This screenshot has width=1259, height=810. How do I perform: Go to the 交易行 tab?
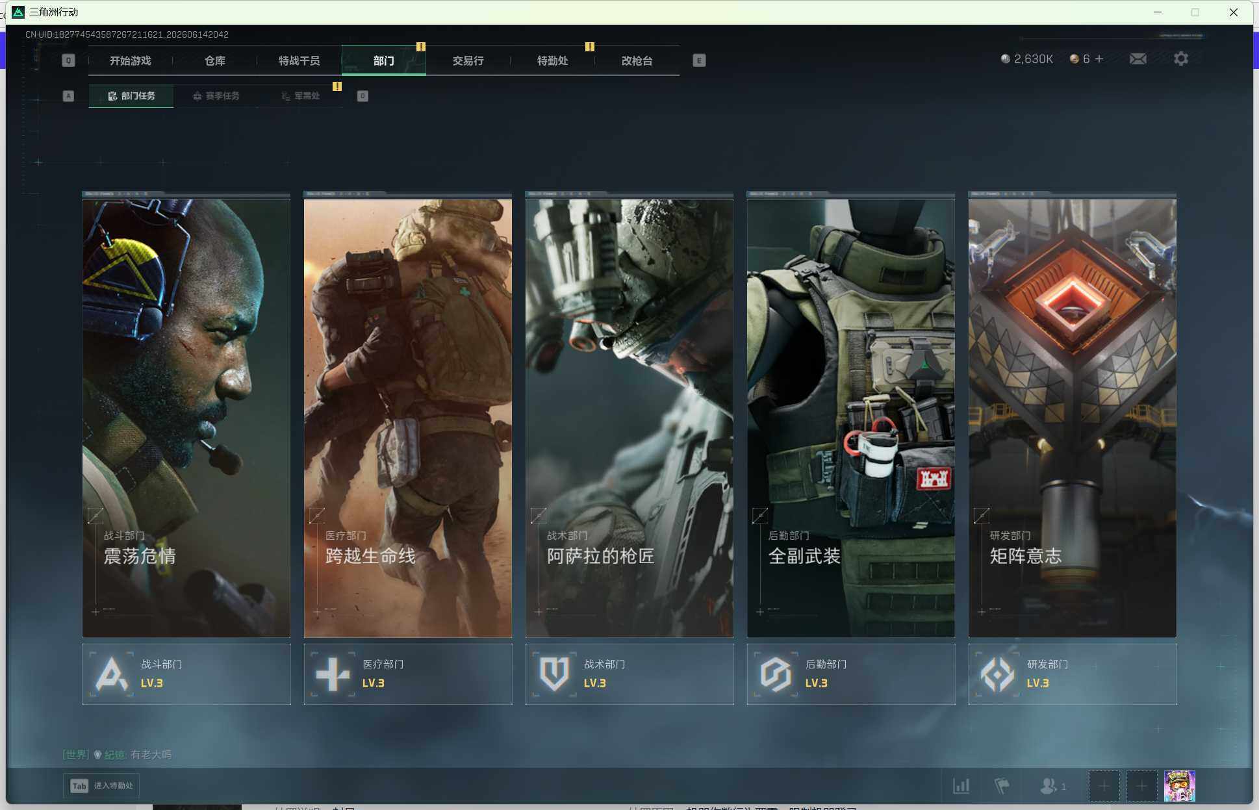(468, 60)
